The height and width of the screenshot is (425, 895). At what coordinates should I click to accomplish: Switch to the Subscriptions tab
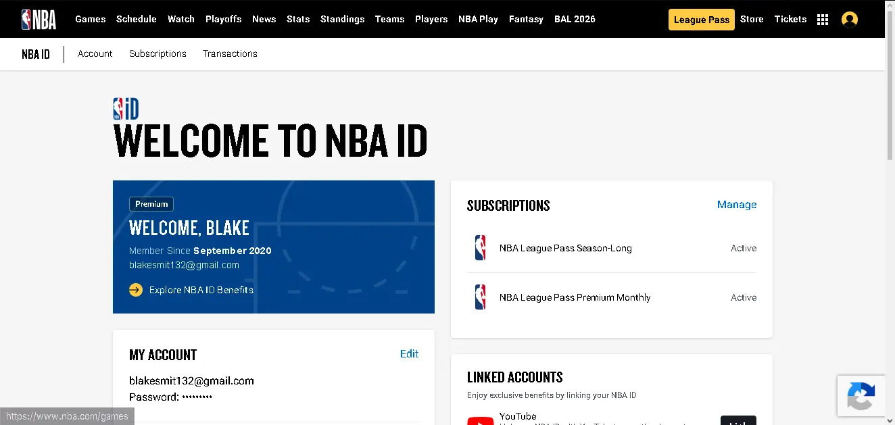158,53
